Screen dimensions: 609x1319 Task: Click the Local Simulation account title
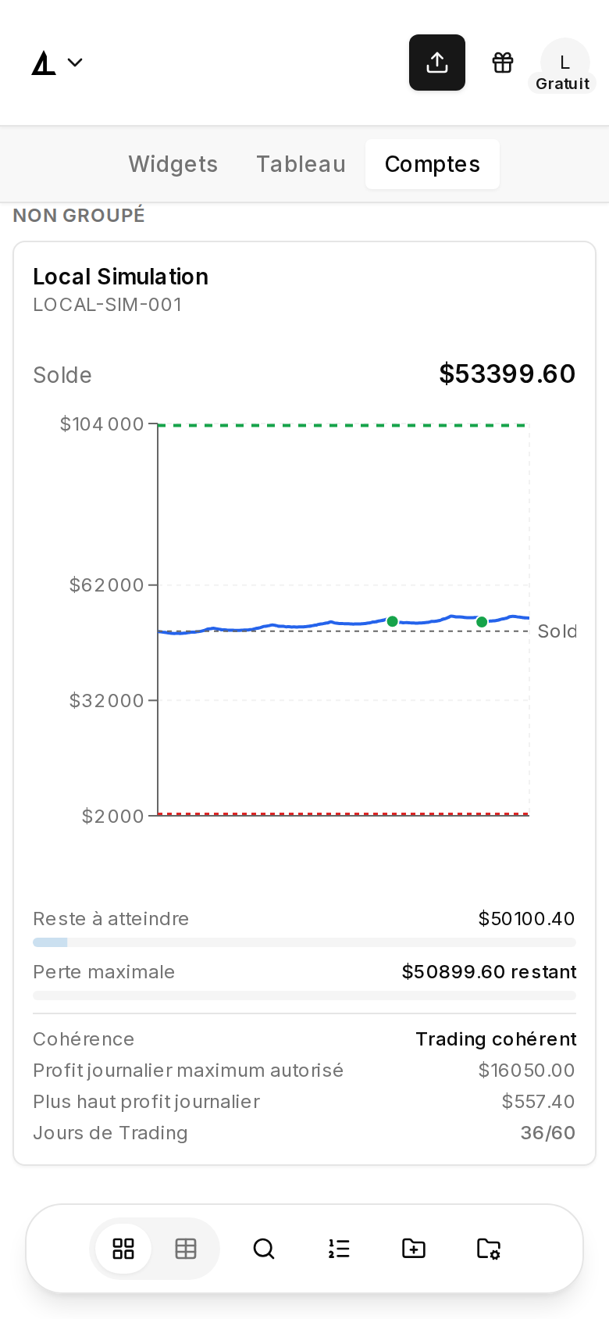click(120, 277)
